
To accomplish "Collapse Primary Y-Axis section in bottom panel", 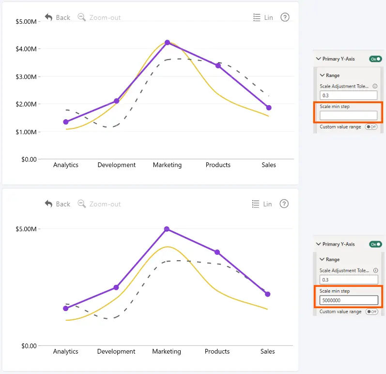I will [319, 244].
